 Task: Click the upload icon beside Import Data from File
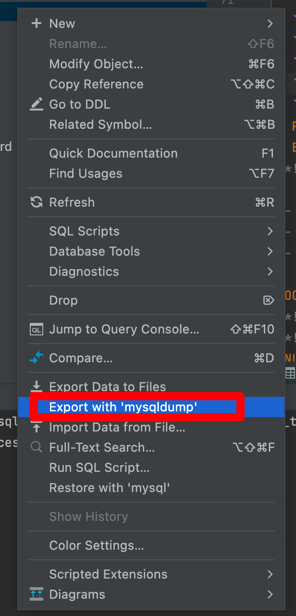point(36,427)
